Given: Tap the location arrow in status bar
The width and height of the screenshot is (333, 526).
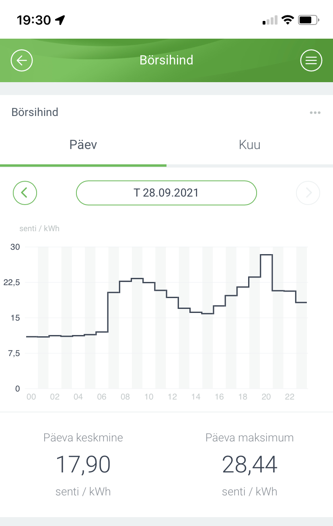Looking at the screenshot, I should (60, 20).
